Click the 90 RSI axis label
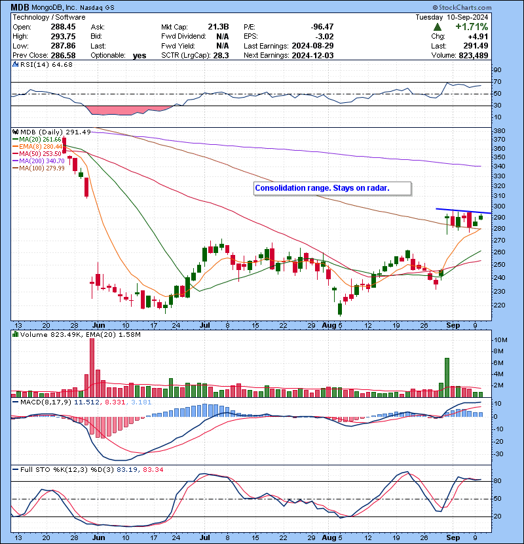Image resolution: width=524 pixels, height=544 pixels. [498, 70]
